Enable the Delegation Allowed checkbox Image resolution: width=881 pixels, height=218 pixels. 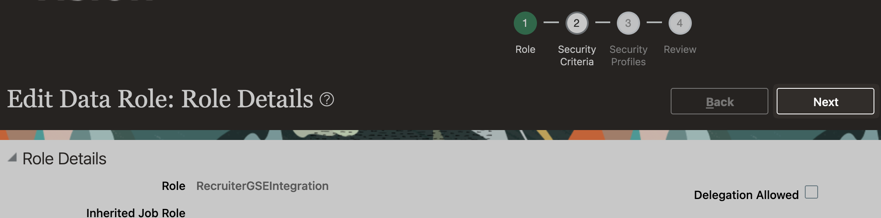coord(811,192)
